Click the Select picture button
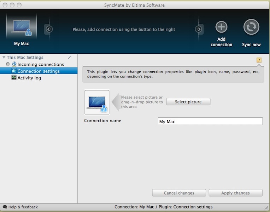The height and width of the screenshot is (212, 270). [x=188, y=102]
